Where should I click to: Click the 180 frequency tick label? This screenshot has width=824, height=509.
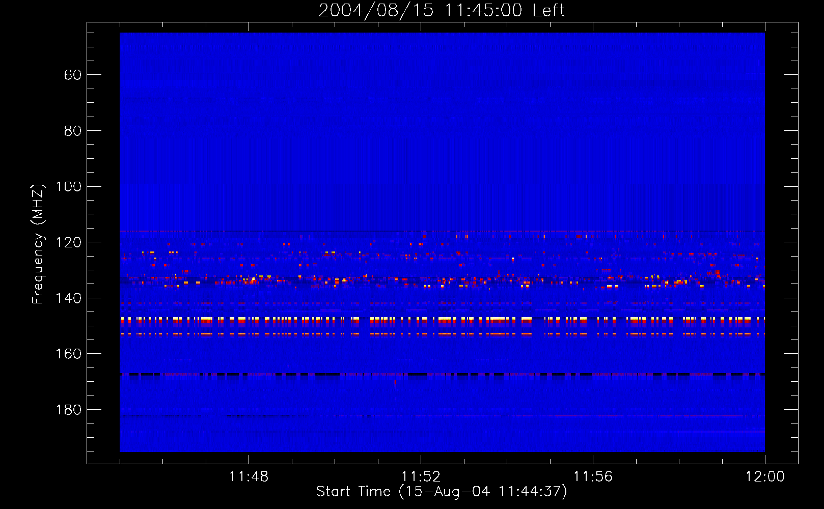[68, 410]
